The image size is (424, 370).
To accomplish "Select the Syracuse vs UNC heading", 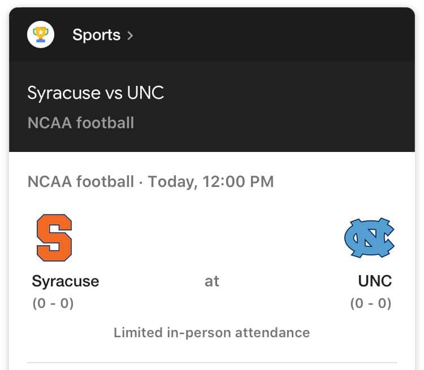I will (96, 93).
